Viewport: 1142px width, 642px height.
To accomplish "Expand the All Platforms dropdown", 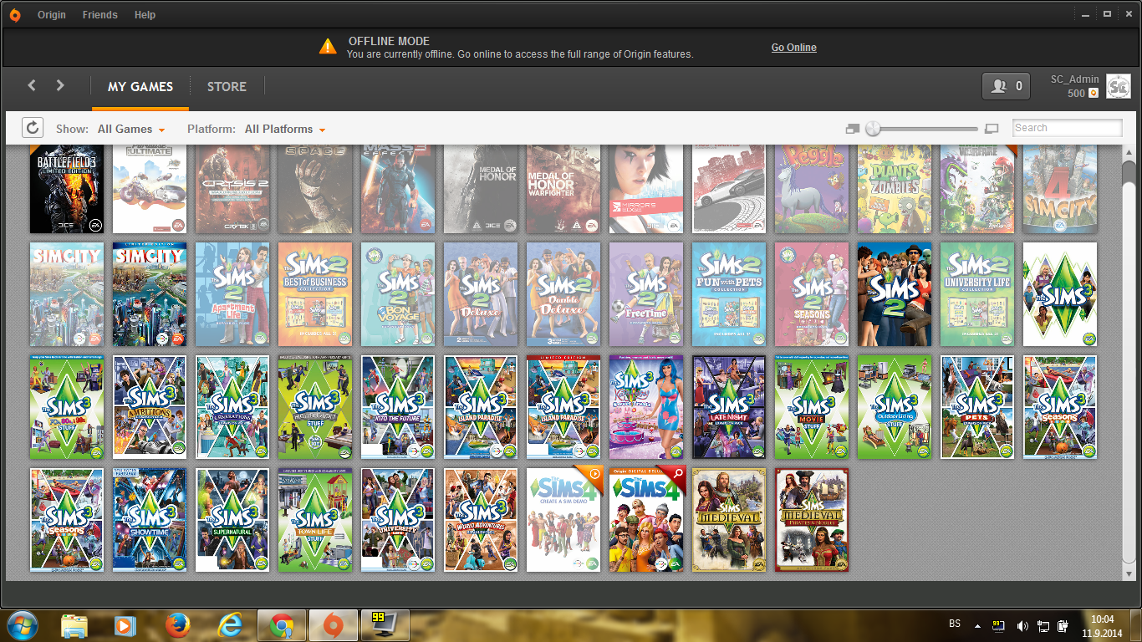I will coord(284,130).
